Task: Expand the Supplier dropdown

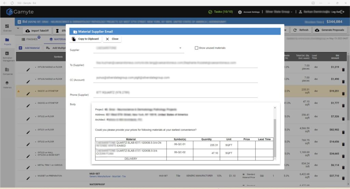Action: (x=180, y=48)
